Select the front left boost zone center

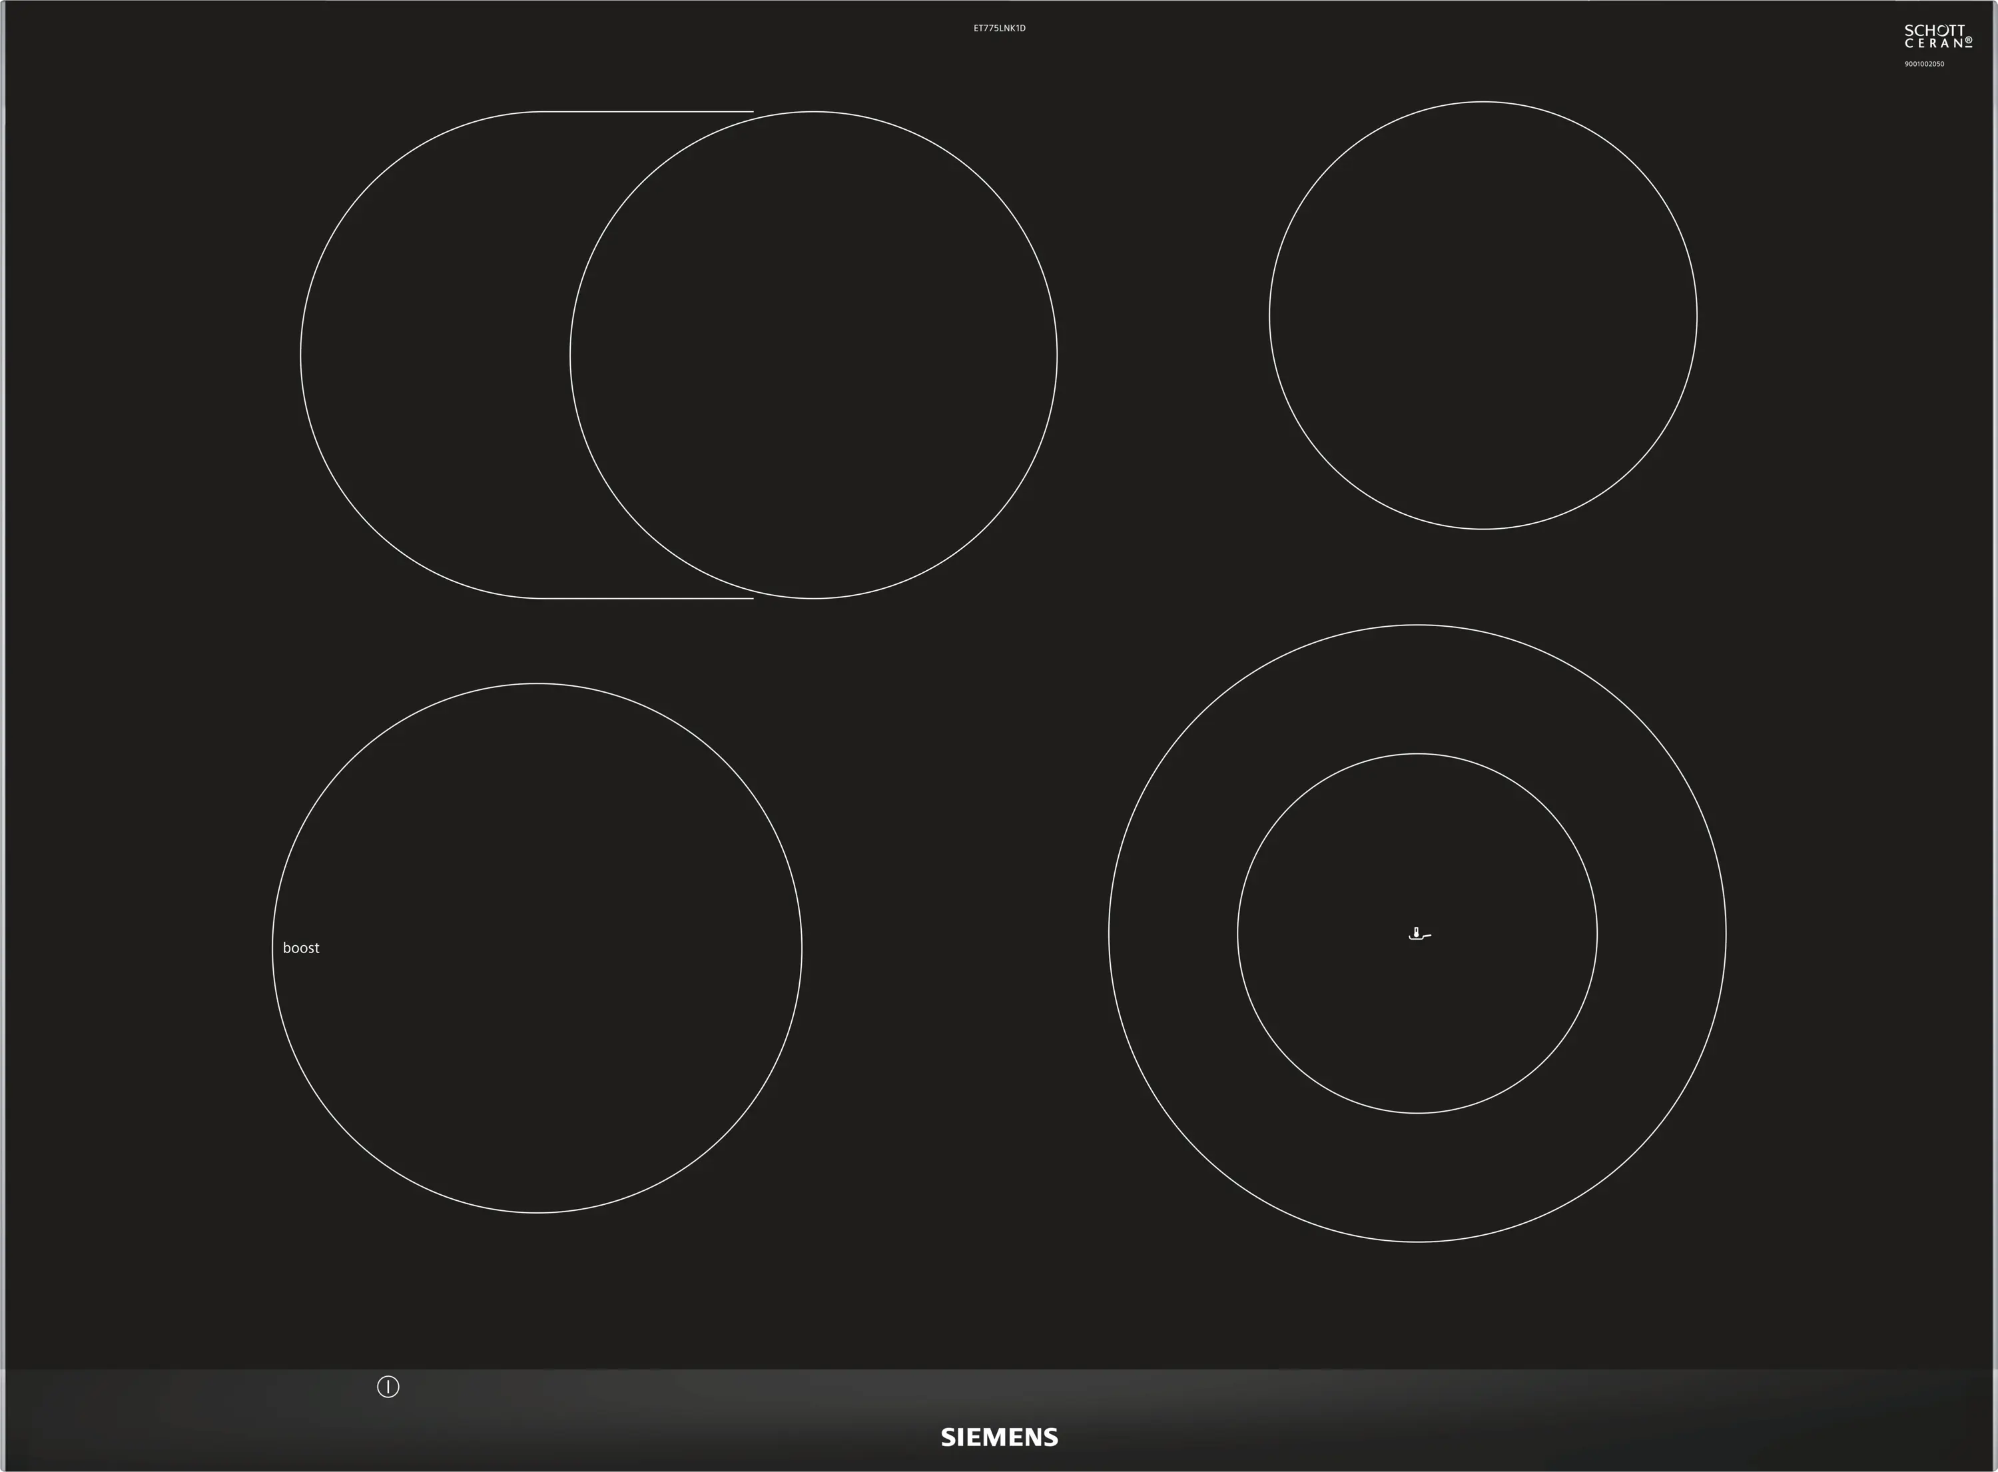click(536, 948)
